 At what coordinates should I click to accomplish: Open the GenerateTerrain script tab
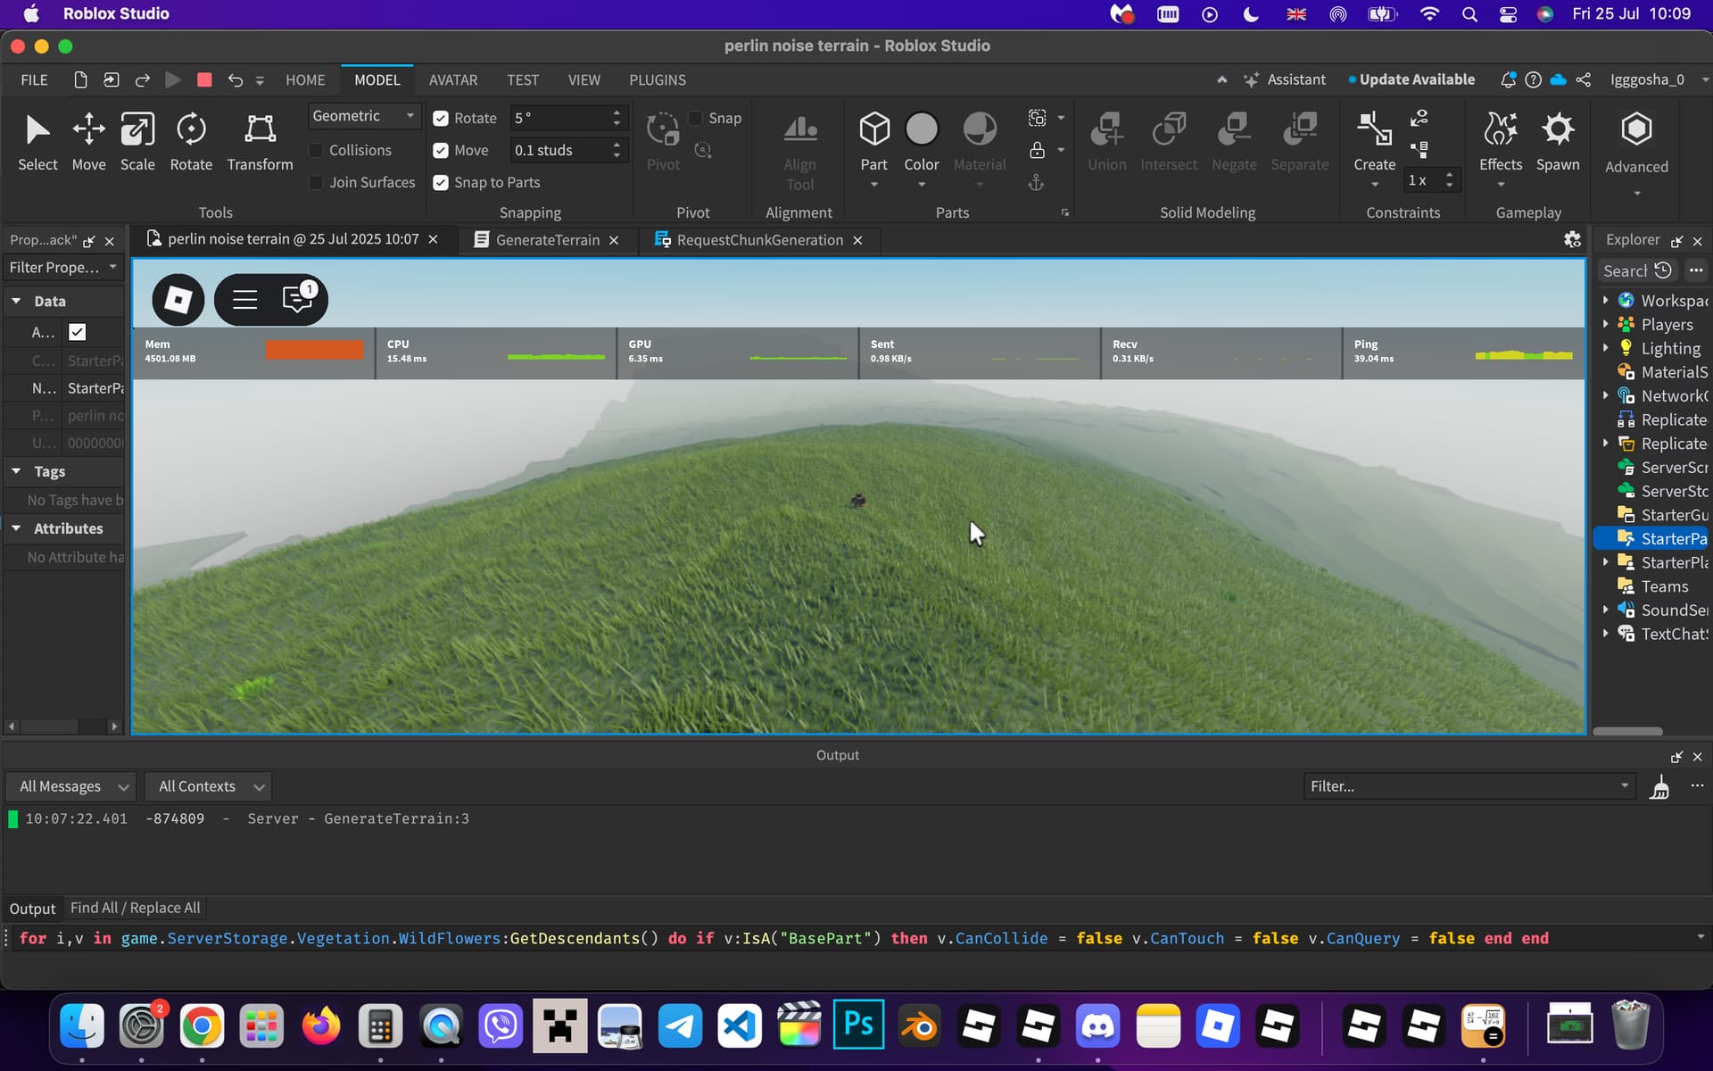(547, 240)
